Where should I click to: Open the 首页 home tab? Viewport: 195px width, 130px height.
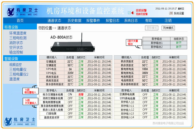pos(20,21)
